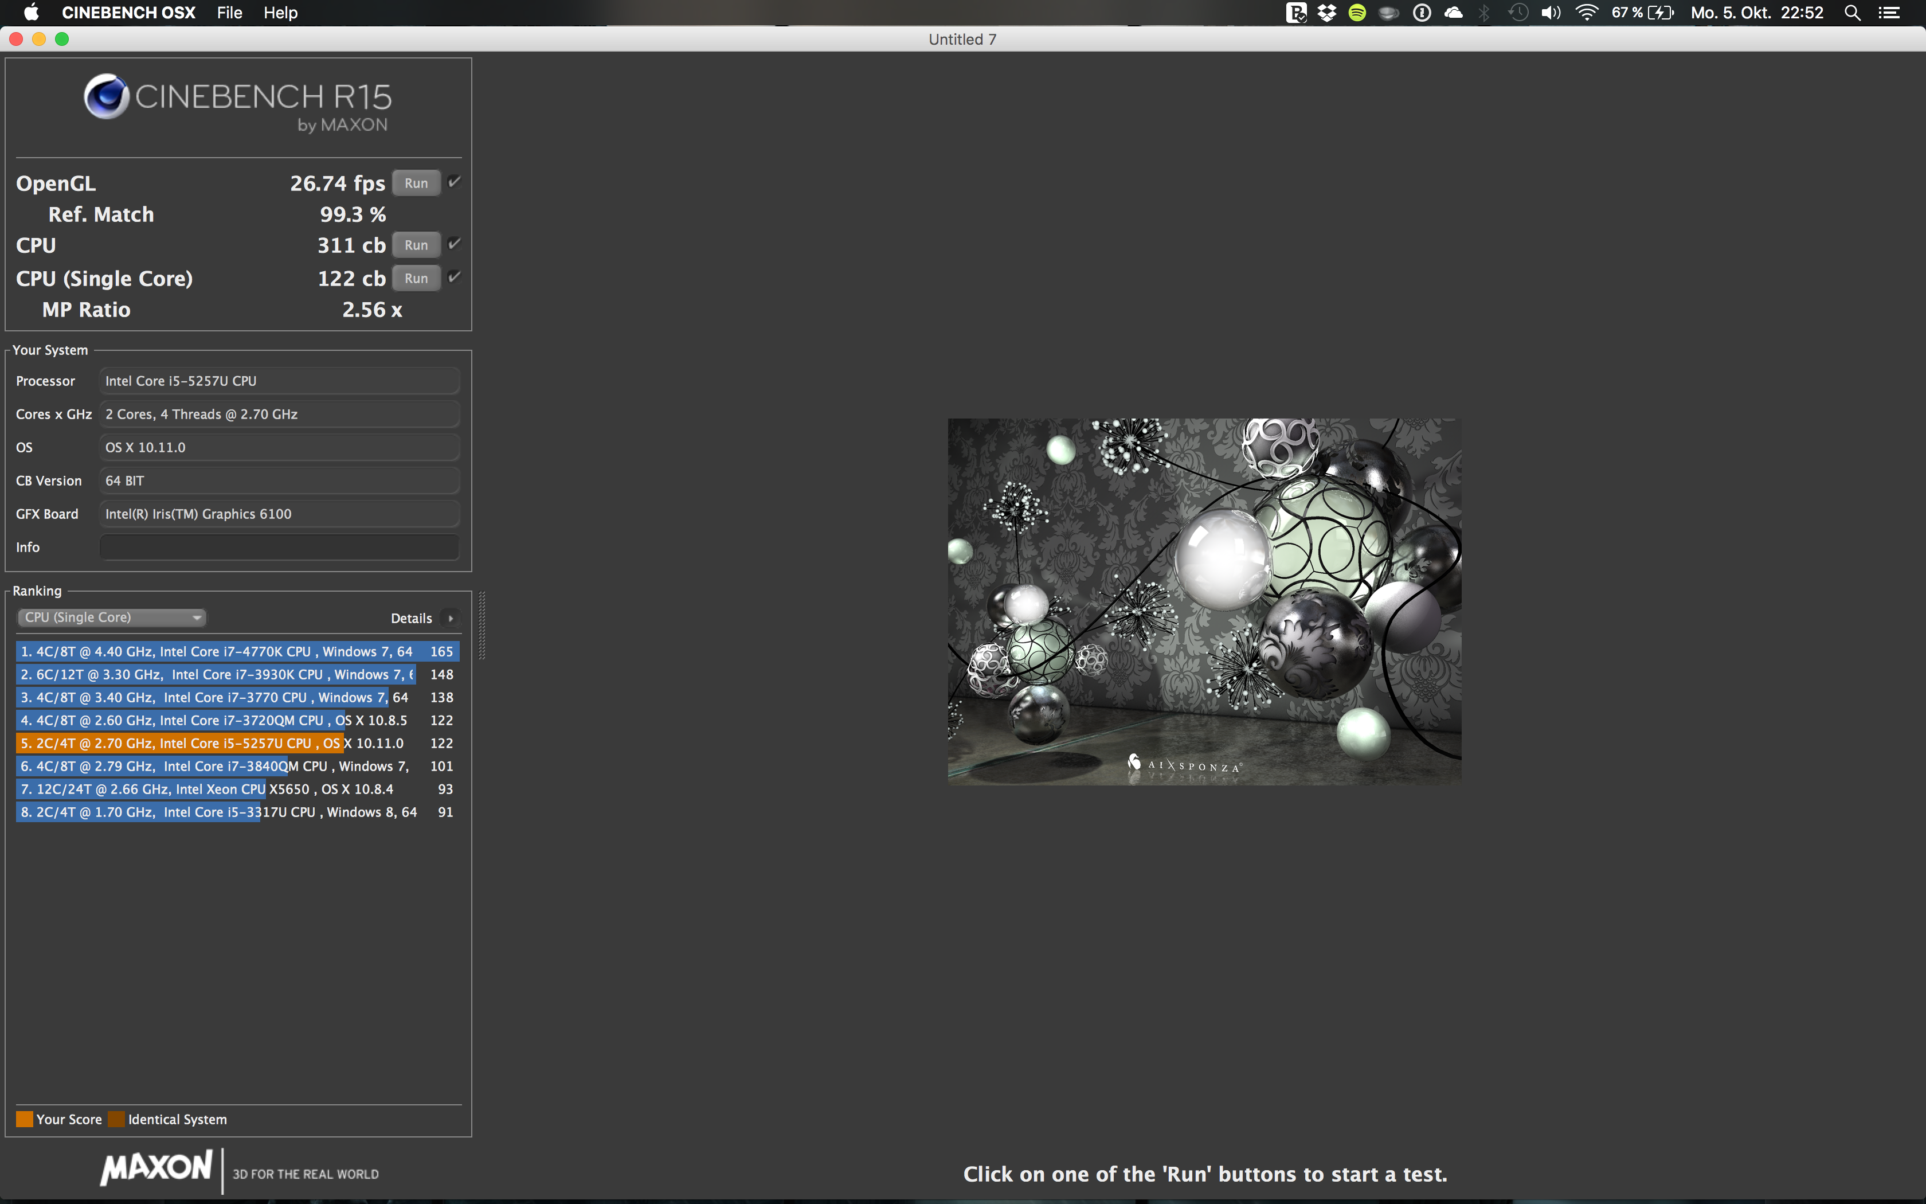Toggle the OpenGL test checkbox

pos(455,182)
